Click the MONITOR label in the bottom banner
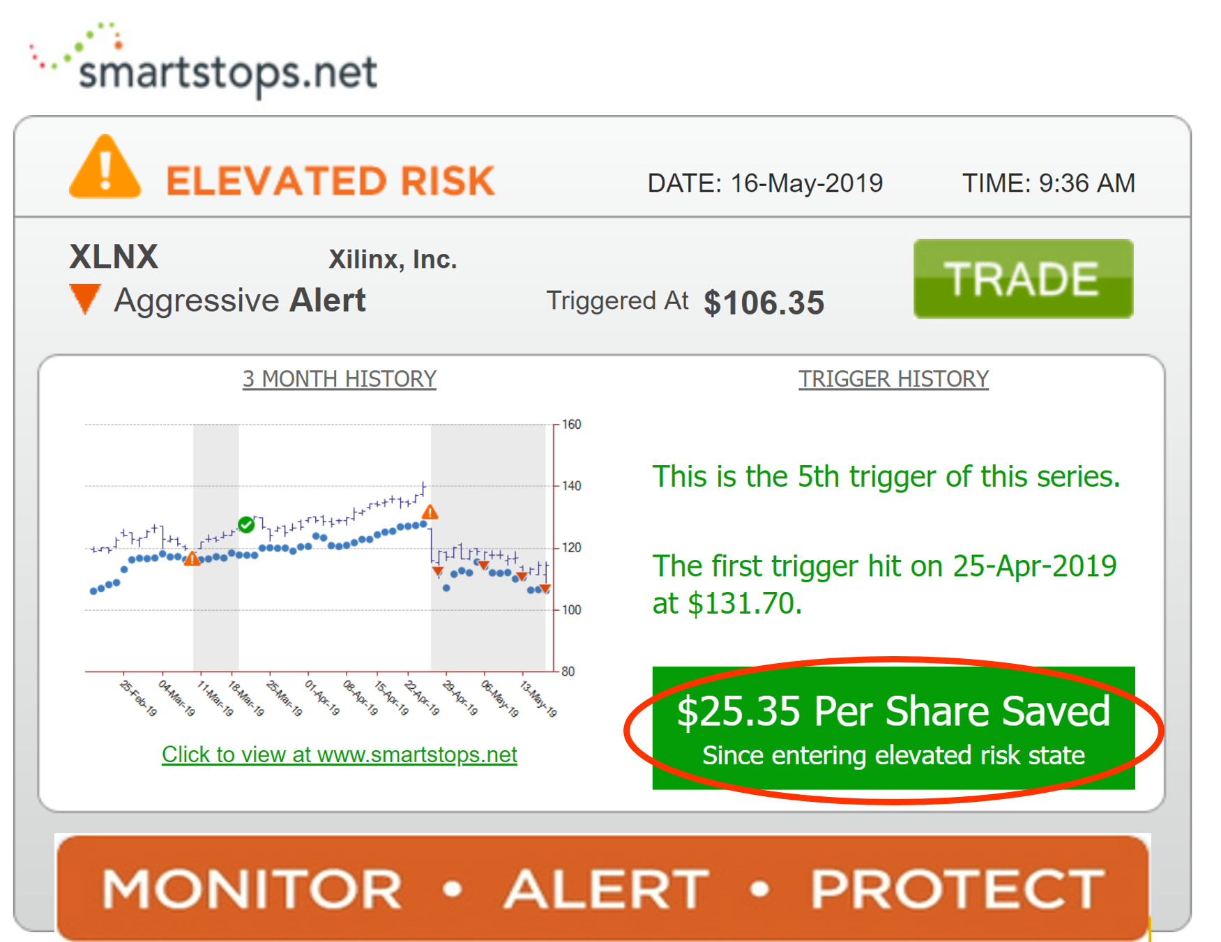The height and width of the screenshot is (942, 1221). [x=251, y=887]
